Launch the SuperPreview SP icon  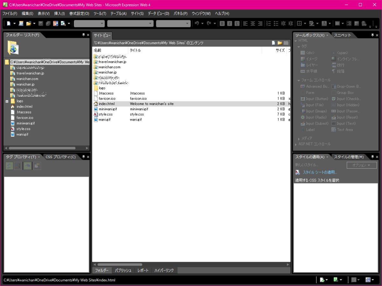point(56,23)
